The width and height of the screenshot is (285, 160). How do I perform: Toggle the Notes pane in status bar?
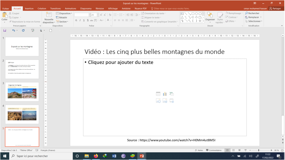(199, 150)
